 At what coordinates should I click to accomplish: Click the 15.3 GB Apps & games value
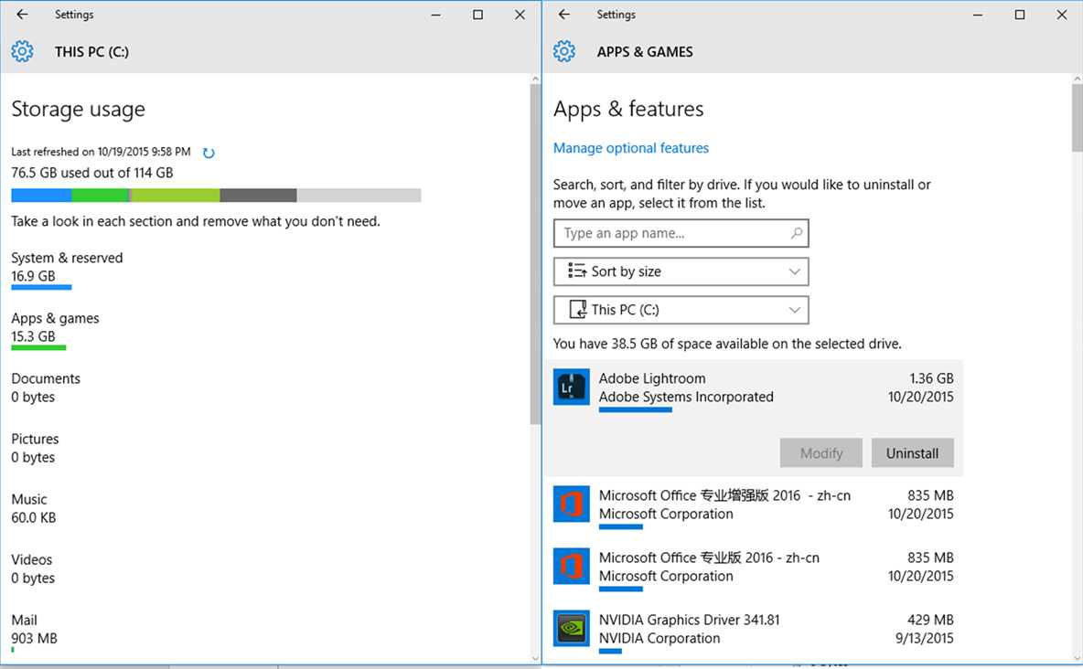point(33,337)
